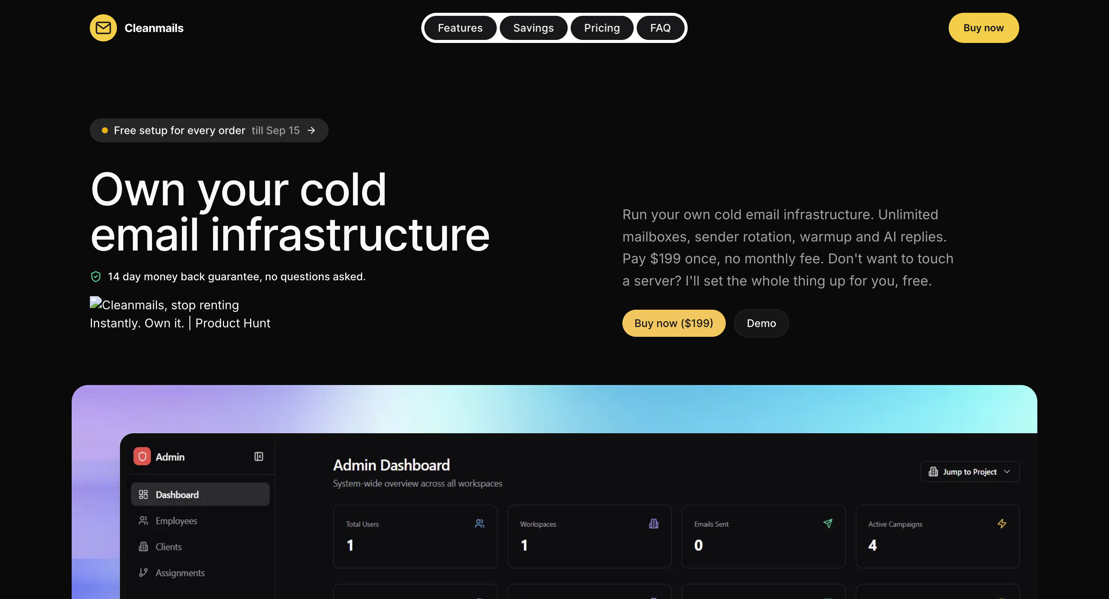
Task: Open Assignments in the Admin sidebar
Action: pyautogui.click(x=200, y=573)
